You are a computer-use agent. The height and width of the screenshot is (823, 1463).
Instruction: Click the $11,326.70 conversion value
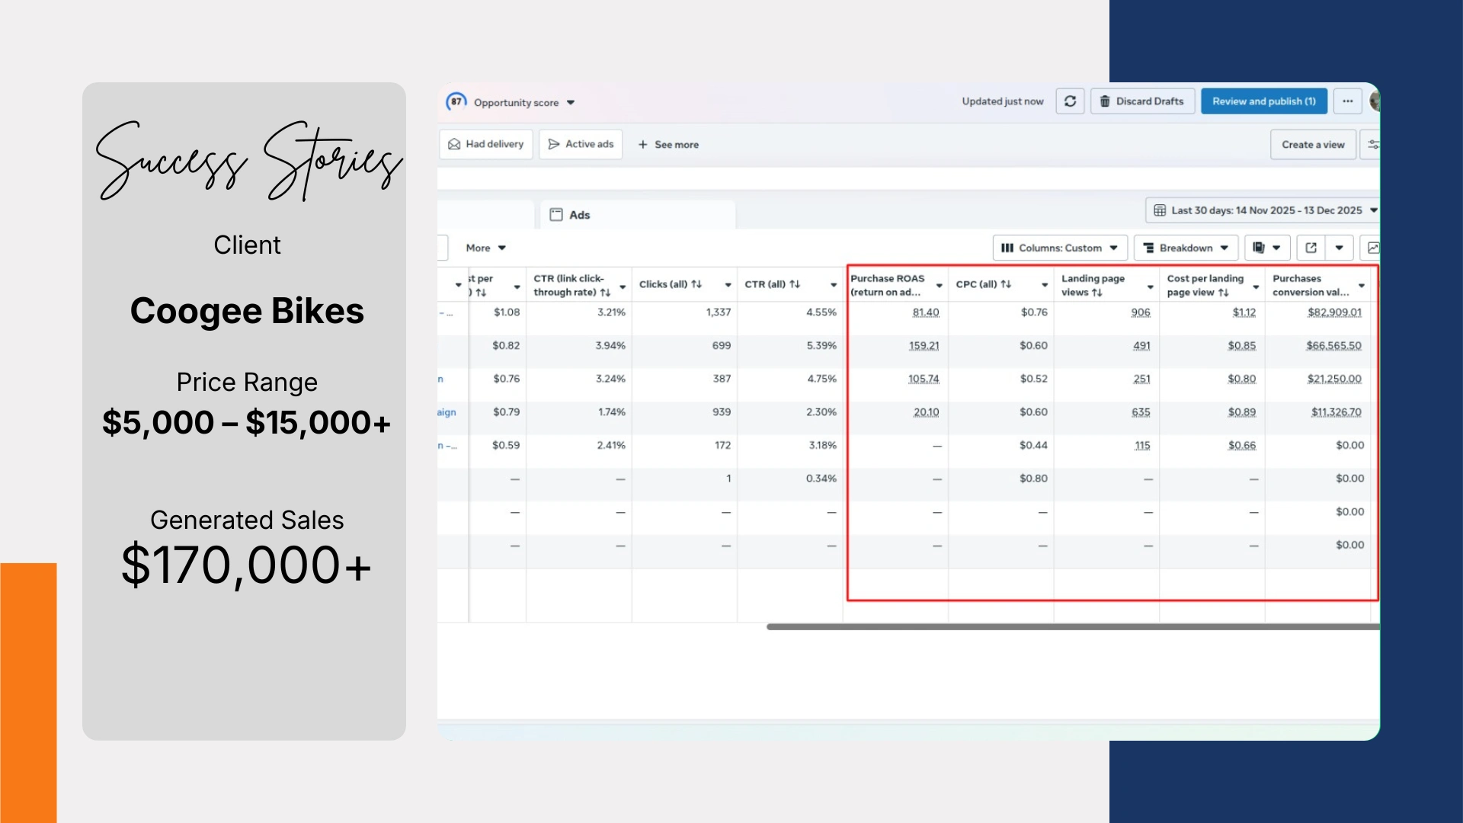(1337, 413)
